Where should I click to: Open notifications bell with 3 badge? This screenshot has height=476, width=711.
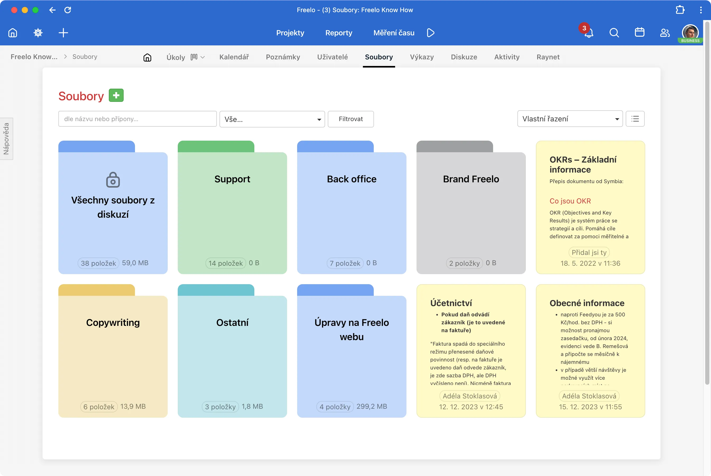pyautogui.click(x=588, y=32)
